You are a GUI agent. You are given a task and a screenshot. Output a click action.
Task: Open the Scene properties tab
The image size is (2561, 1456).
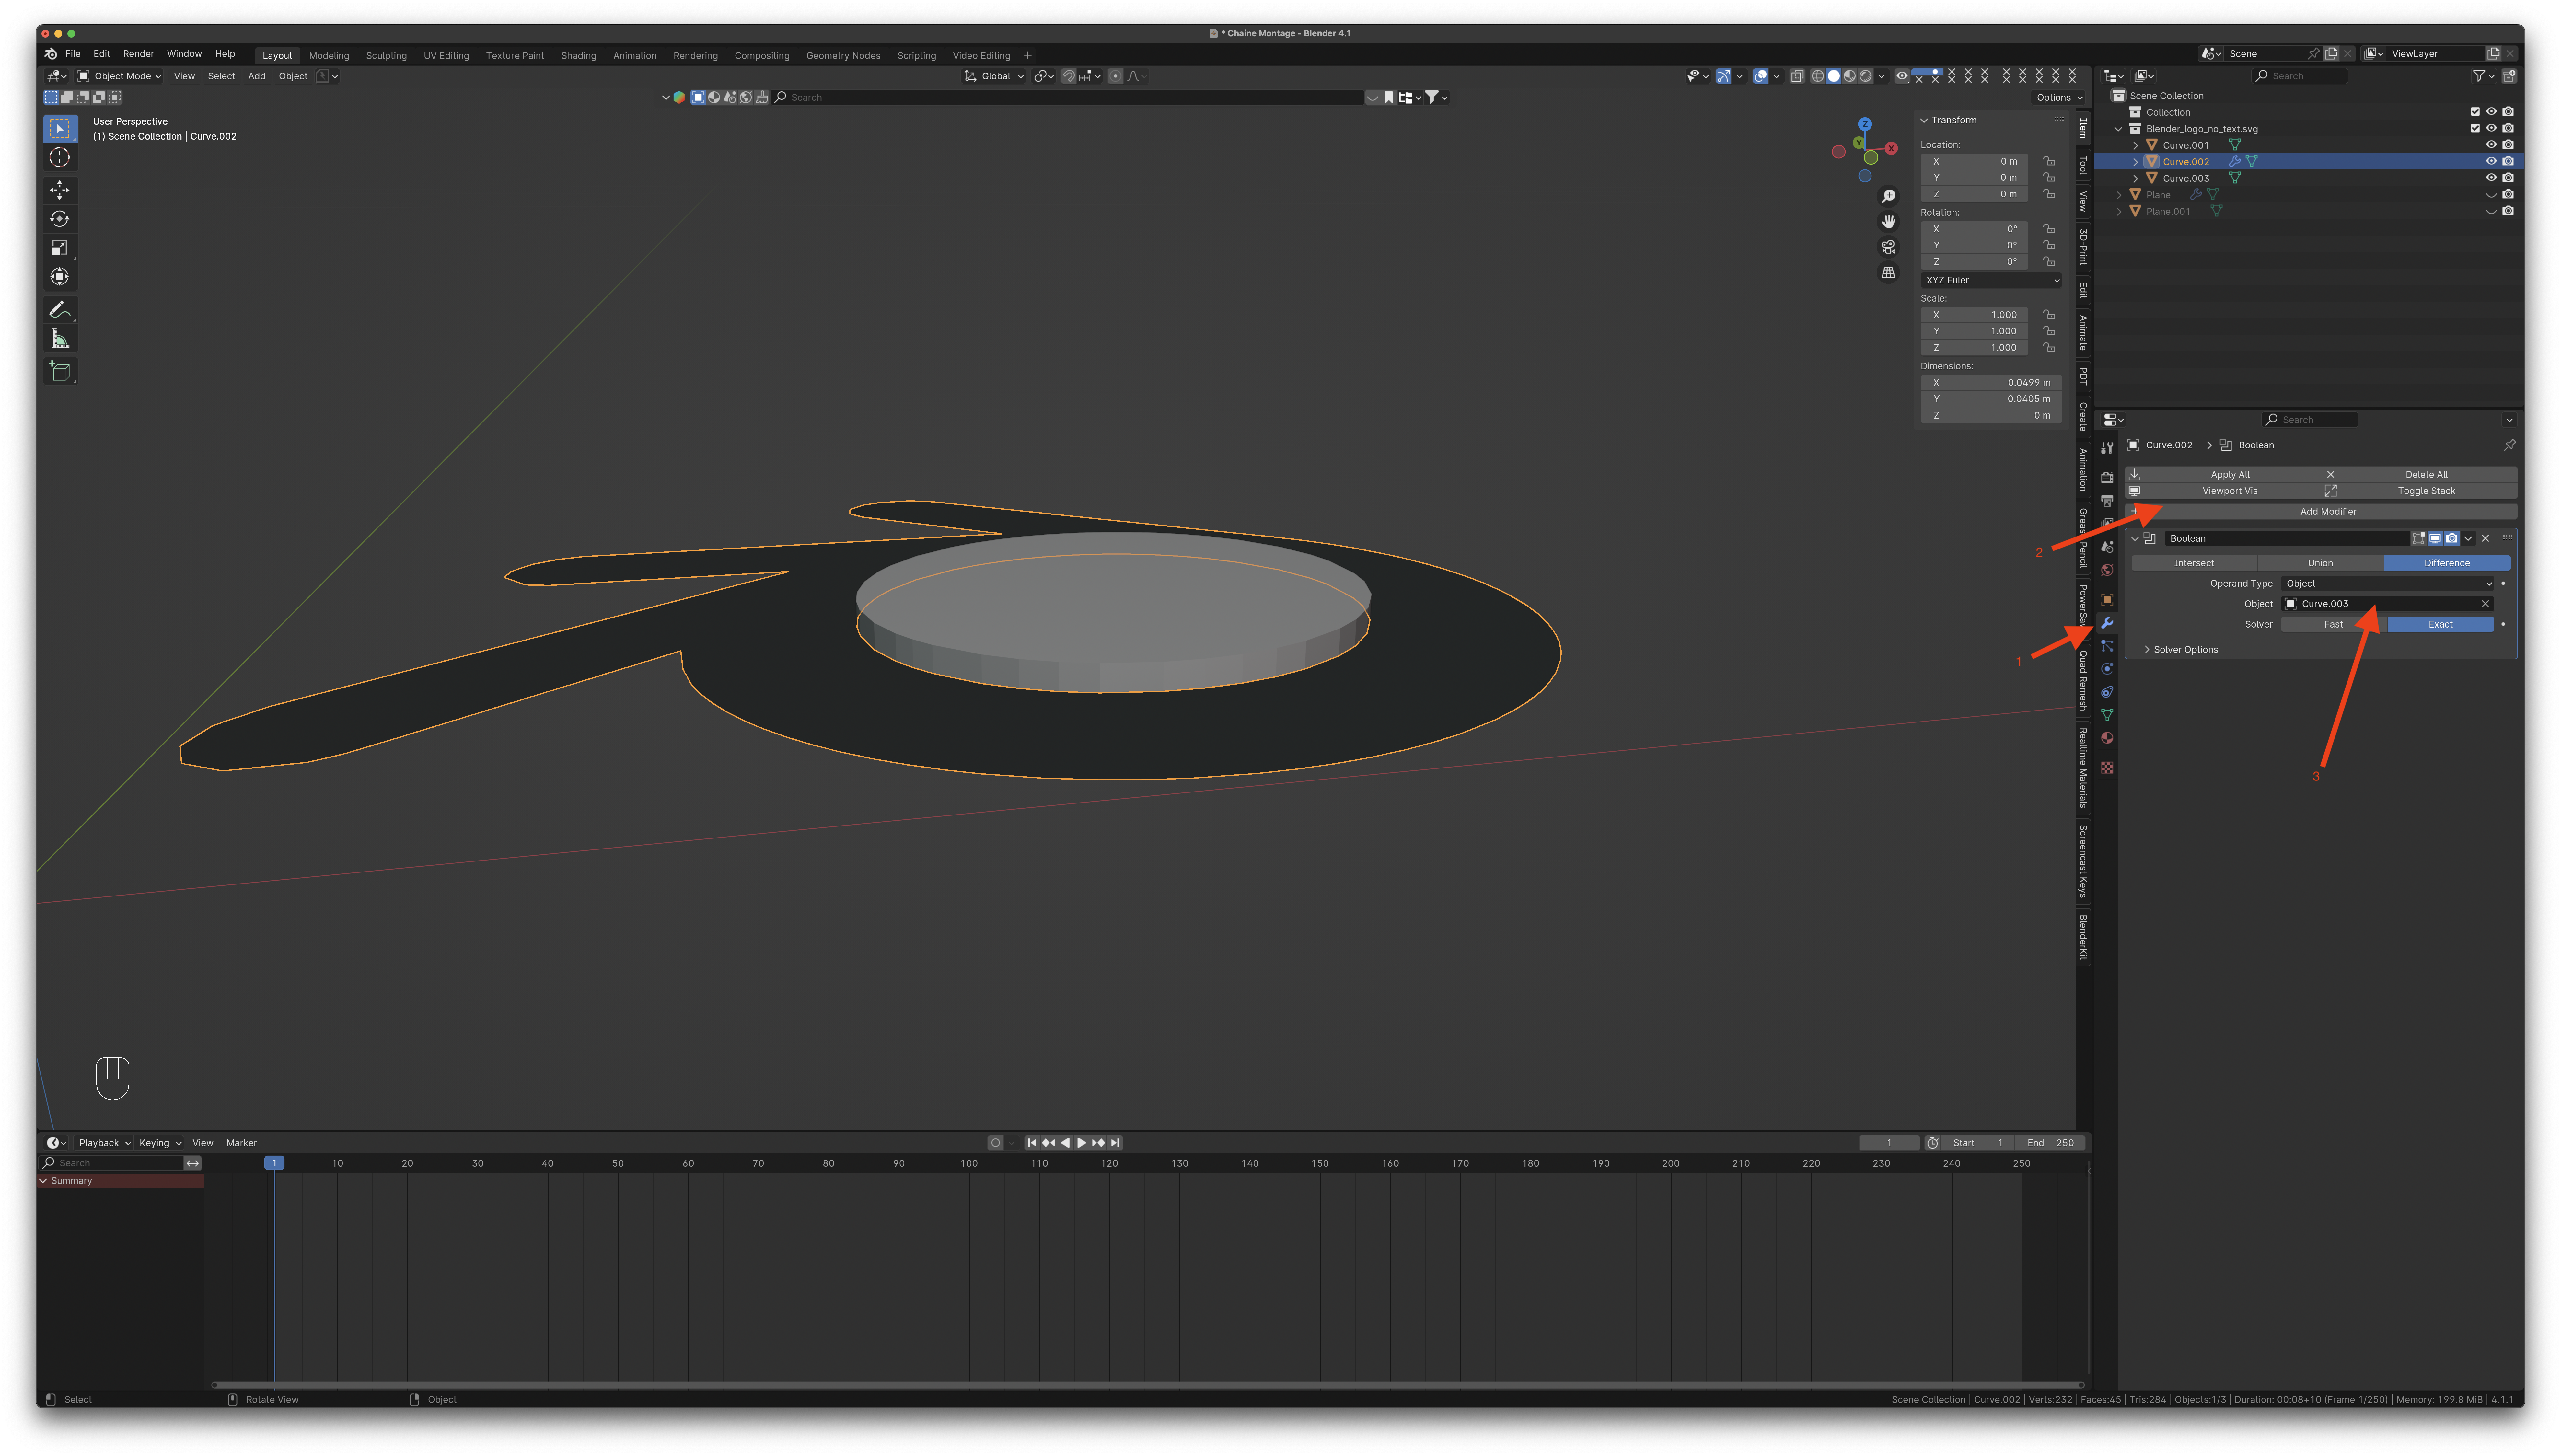pos(2107,547)
